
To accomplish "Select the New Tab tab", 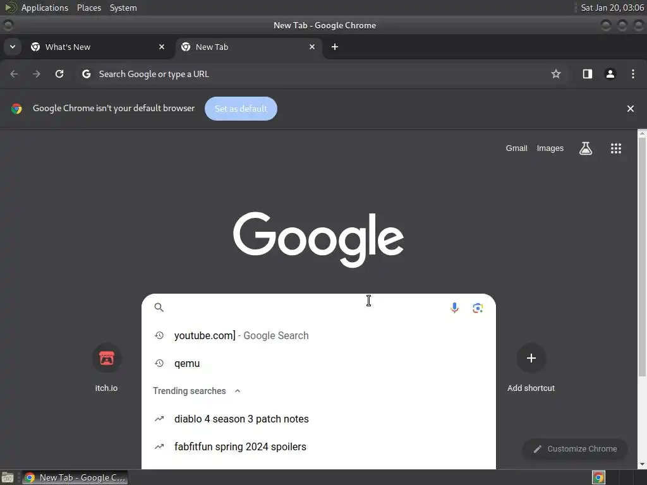I will click(249, 47).
